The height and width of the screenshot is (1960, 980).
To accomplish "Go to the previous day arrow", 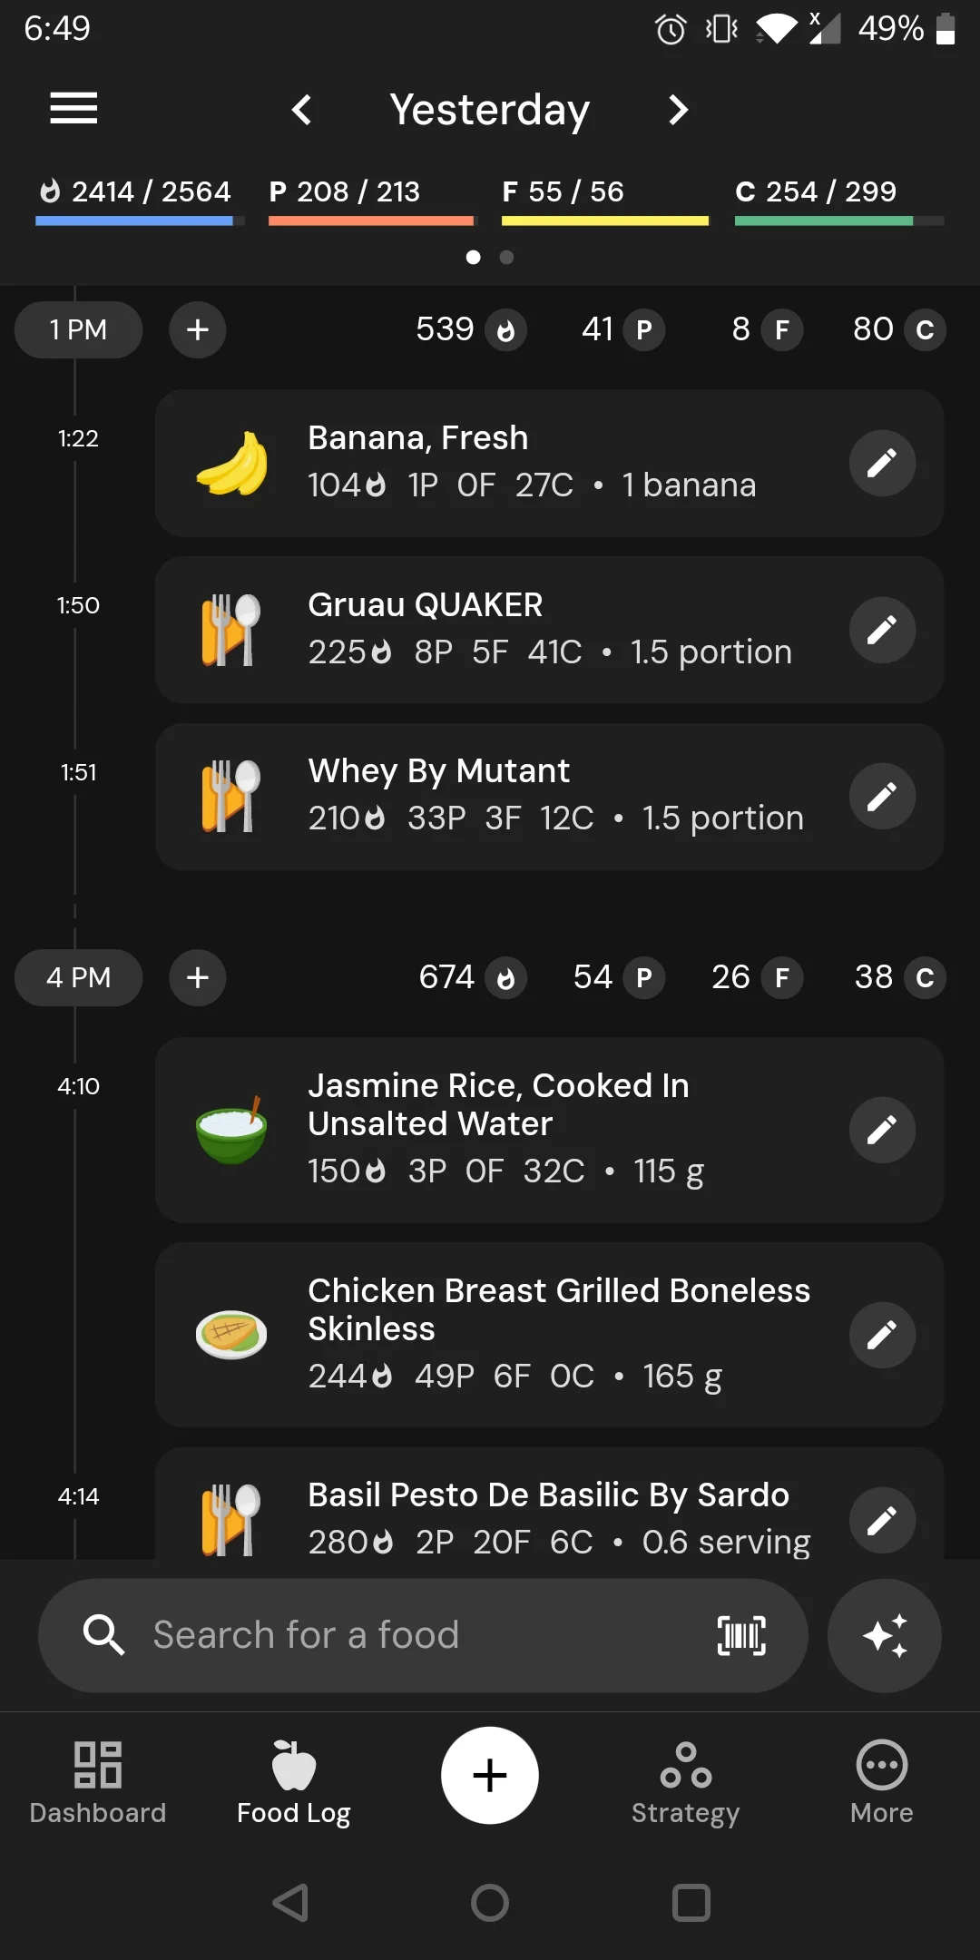I will pyautogui.click(x=302, y=110).
